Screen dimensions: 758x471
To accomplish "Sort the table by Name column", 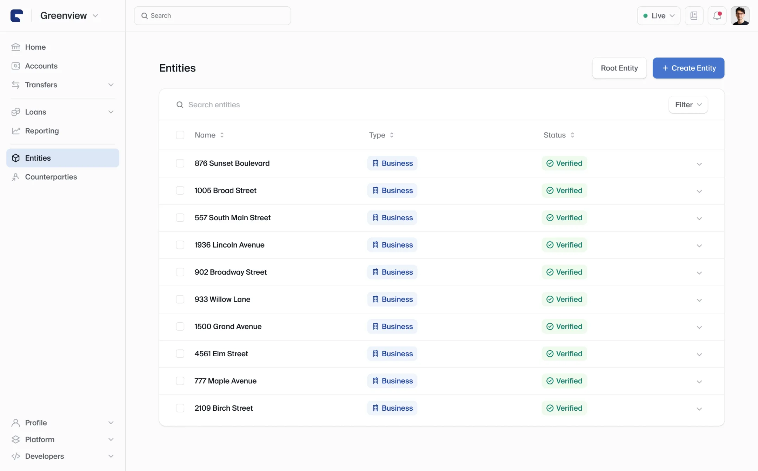I will [209, 135].
